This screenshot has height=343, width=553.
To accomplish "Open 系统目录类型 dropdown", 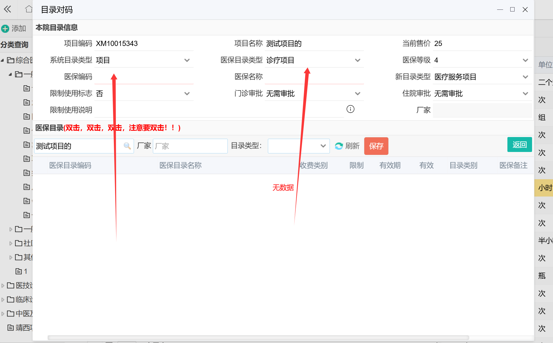I will pos(187,60).
